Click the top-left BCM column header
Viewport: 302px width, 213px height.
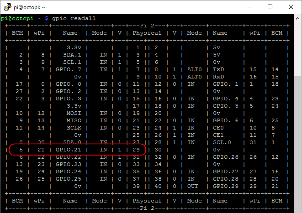pyautogui.click(x=17, y=33)
